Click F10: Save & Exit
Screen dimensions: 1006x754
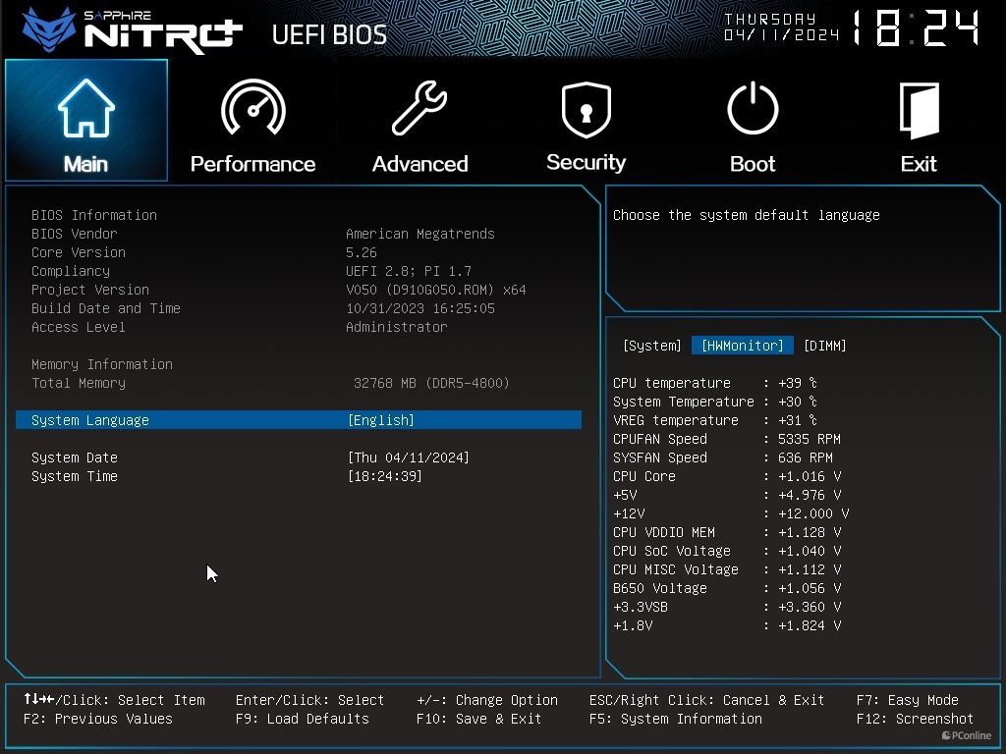478,719
